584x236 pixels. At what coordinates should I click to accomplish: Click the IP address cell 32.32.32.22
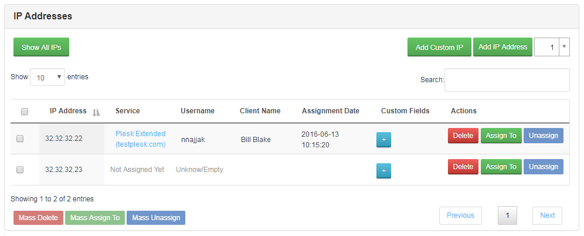coord(64,139)
